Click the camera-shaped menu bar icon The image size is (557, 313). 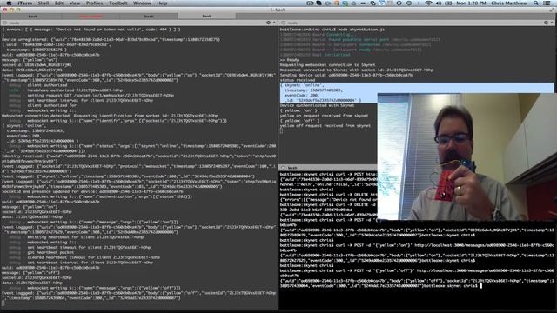coord(310,3)
